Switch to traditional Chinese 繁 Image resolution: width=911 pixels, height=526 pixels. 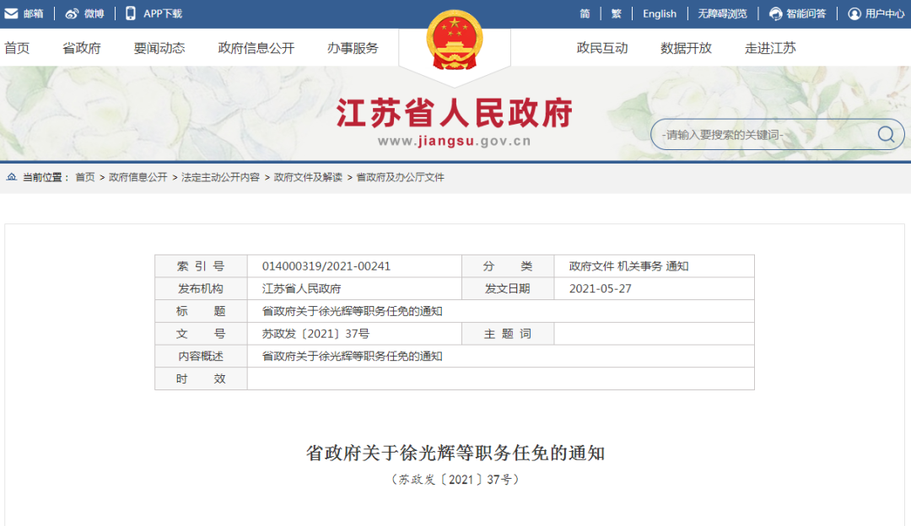coord(616,13)
